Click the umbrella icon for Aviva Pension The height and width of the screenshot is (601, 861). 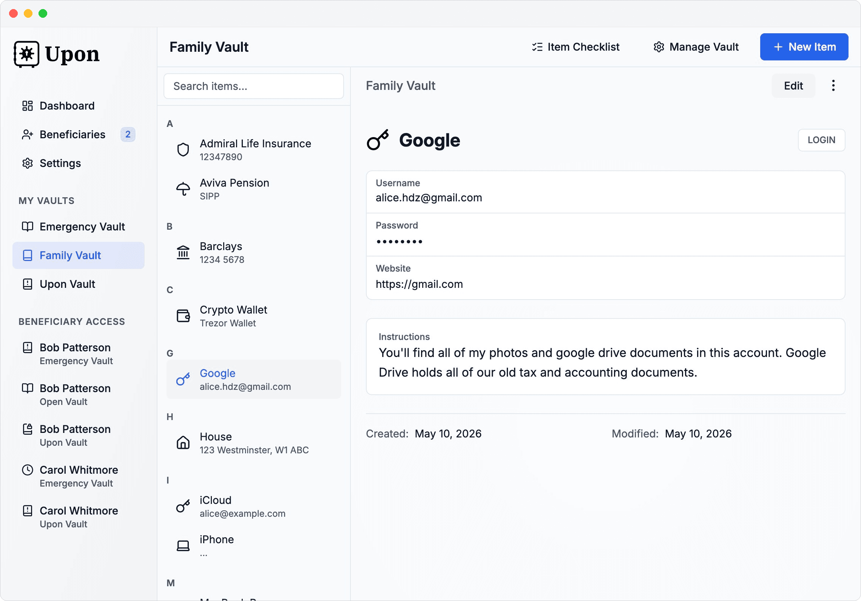click(183, 189)
